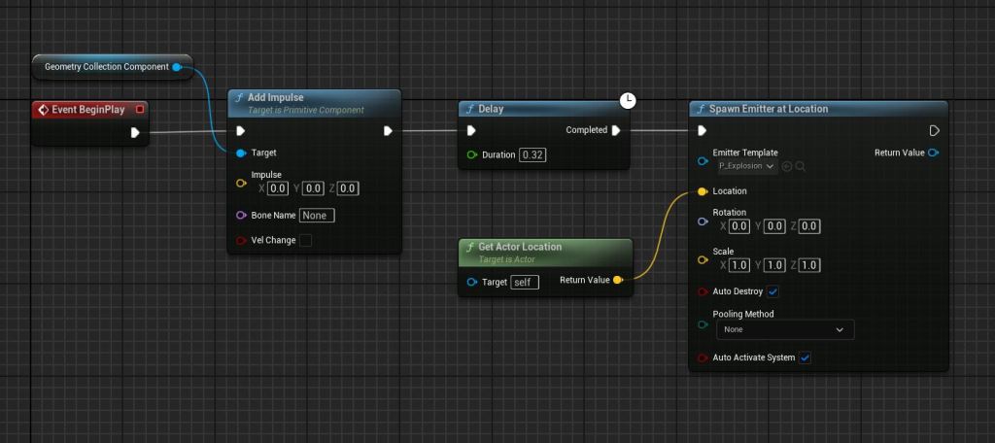Image resolution: width=995 pixels, height=443 pixels.
Task: Click the use-selected-asset arrow beside P_Explosion
Action: point(787,166)
